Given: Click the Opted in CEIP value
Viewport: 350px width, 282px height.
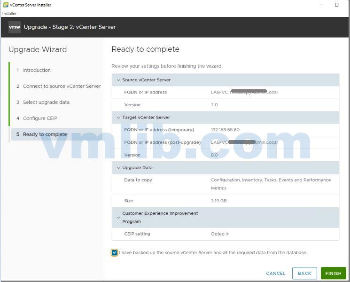Looking at the screenshot, I should tap(220, 234).
